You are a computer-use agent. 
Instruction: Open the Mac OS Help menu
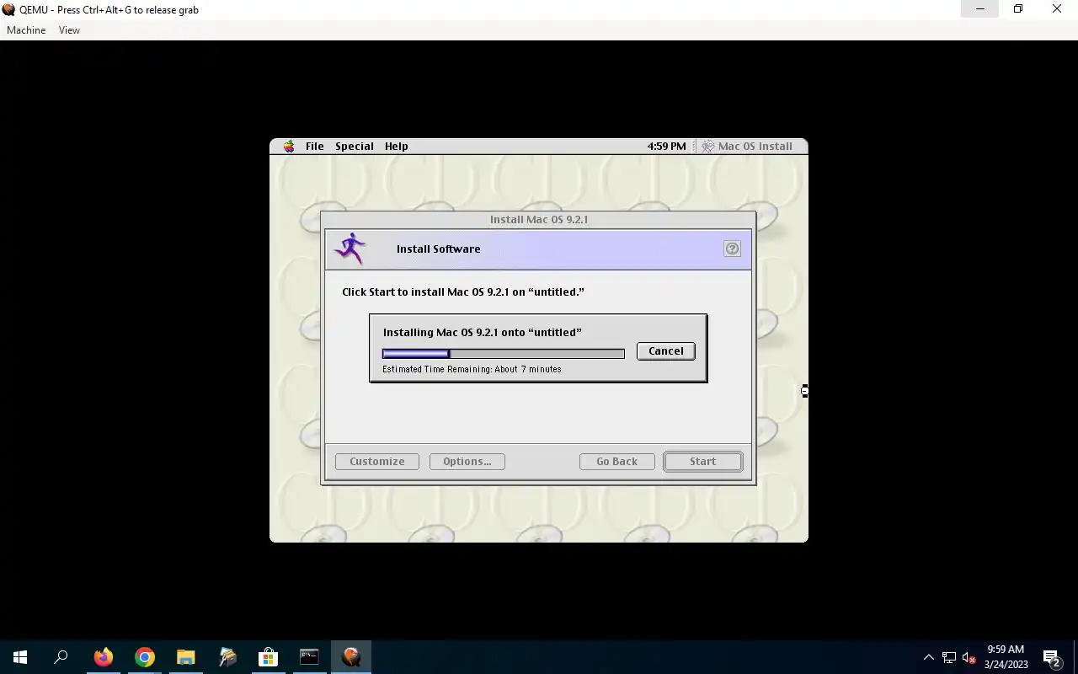(x=396, y=146)
